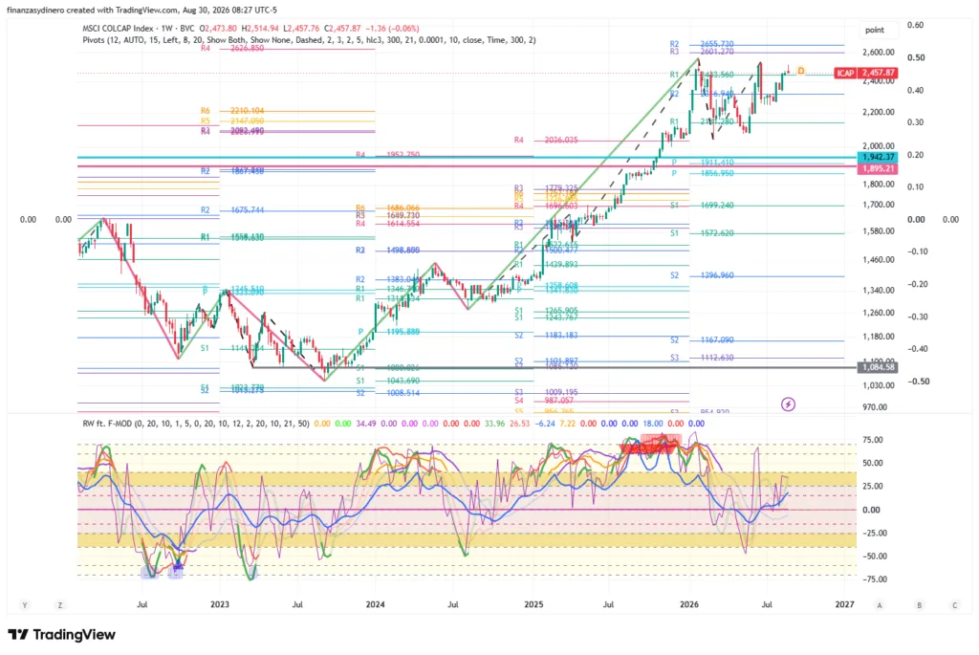Click the 2,000.00 price scale label
Image resolution: width=979 pixels, height=655 pixels.
(x=878, y=146)
